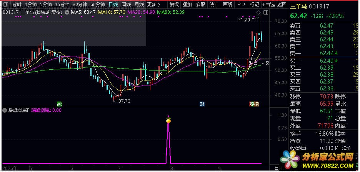The width and height of the screenshot is (360, 172).
Task: Select the 60分钟 period tab
Action: point(98,4)
